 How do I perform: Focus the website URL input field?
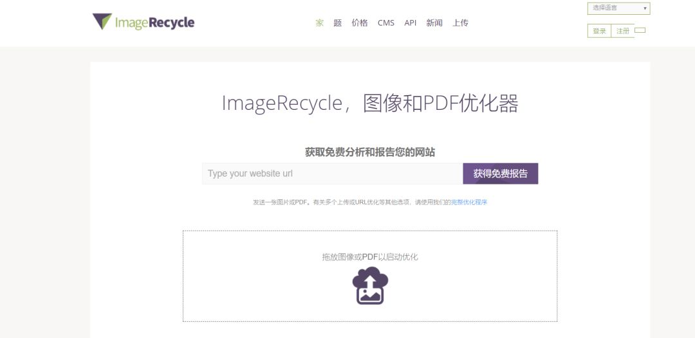(333, 173)
